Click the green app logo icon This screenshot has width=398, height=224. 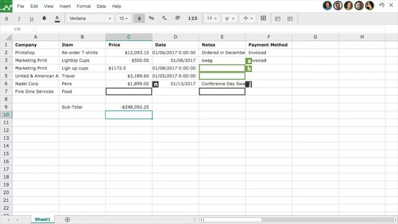[6, 6]
